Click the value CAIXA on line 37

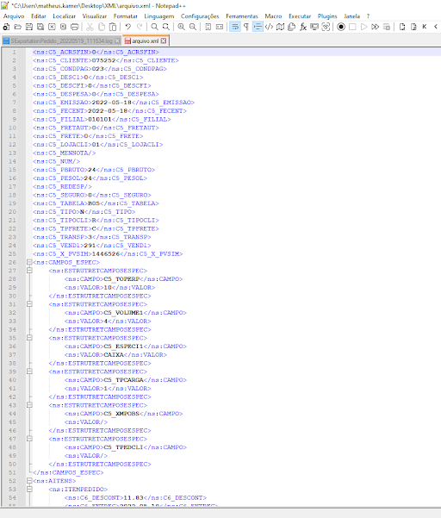114,355
